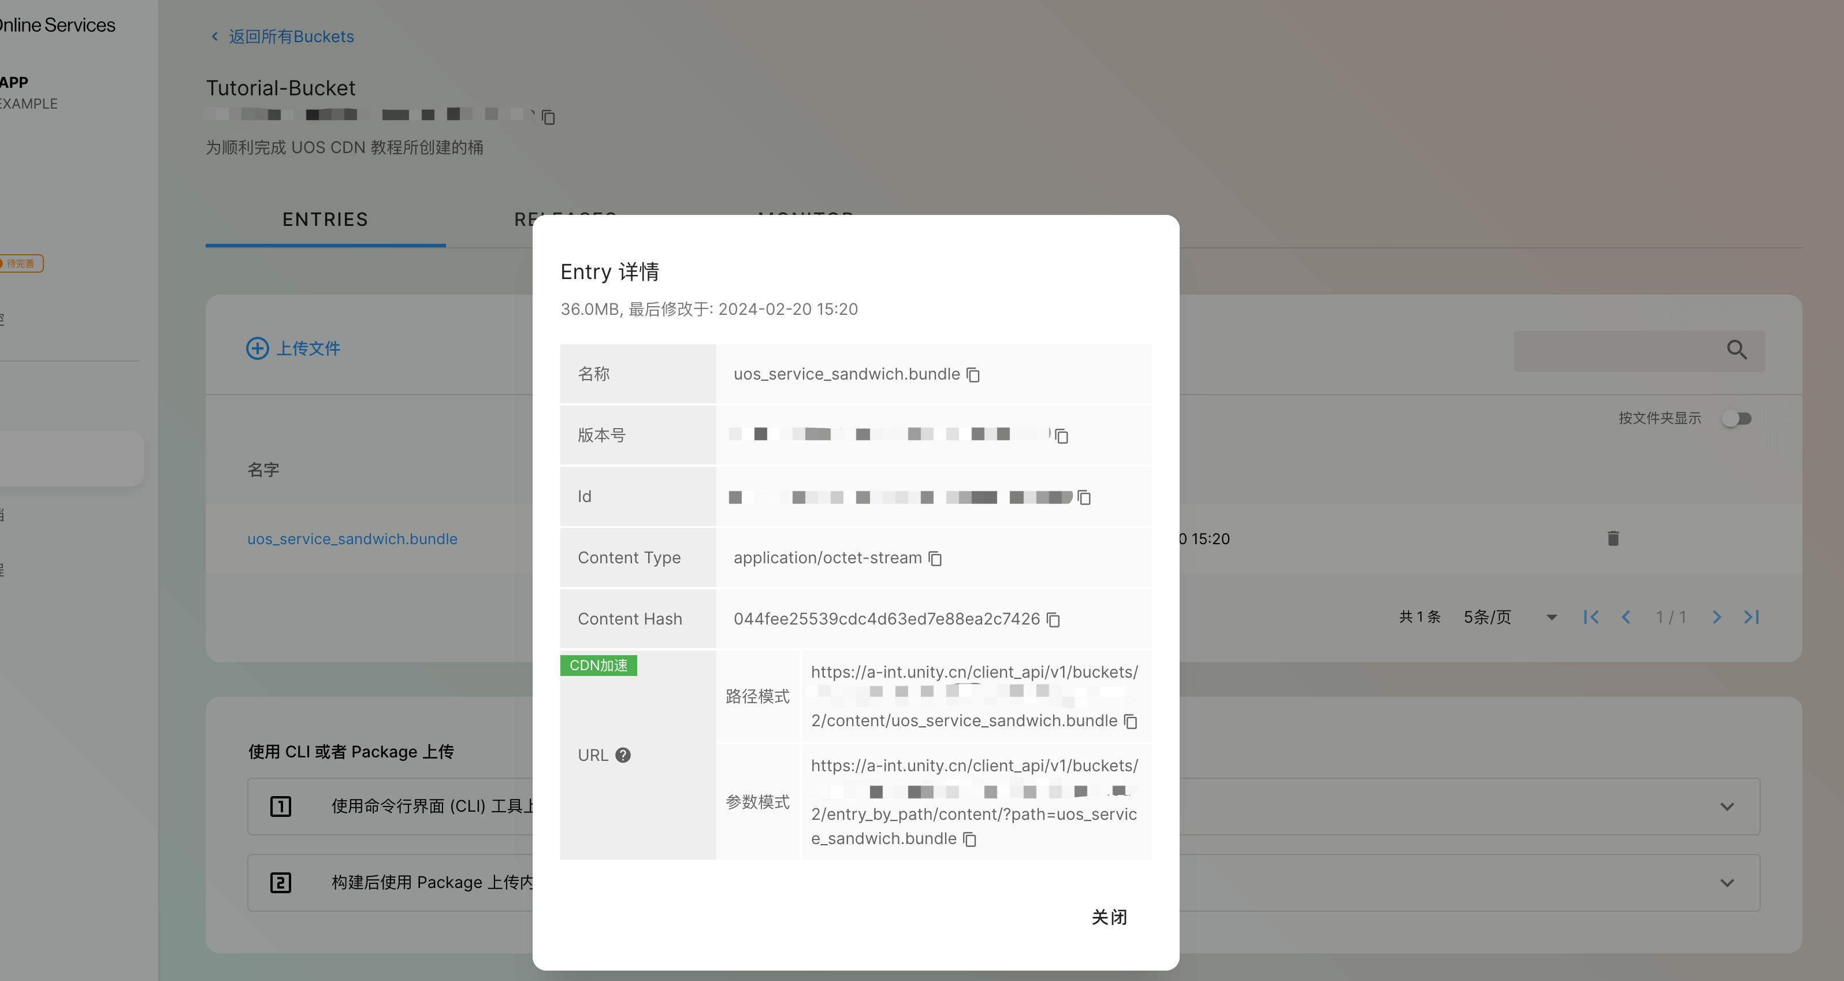The height and width of the screenshot is (981, 1844).
Task: Delete the uos_service_sandwich.bundle entry
Action: [1613, 538]
